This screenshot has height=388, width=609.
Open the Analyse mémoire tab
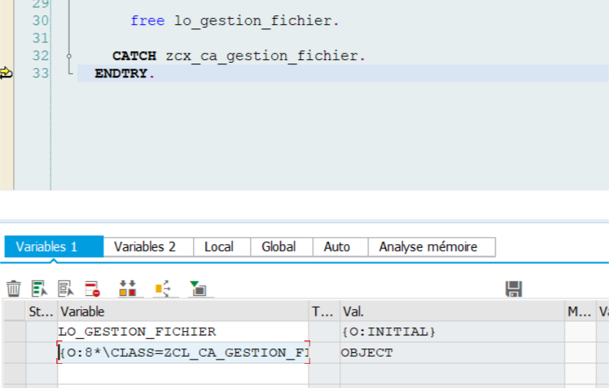(428, 247)
